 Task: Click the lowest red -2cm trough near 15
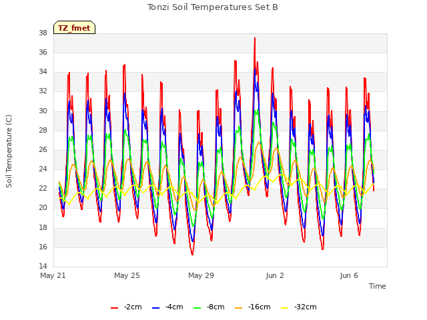tap(193, 254)
